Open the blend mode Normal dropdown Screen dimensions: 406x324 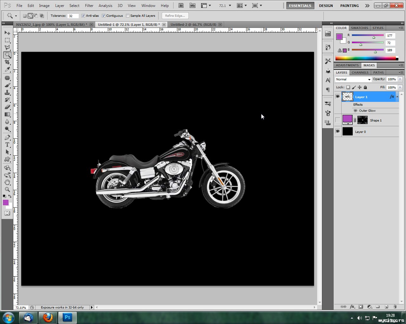tap(353, 79)
